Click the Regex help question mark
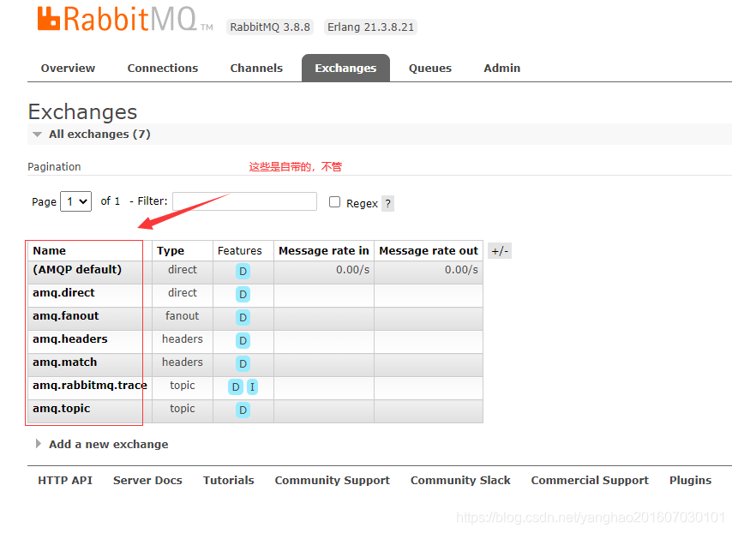 click(388, 203)
